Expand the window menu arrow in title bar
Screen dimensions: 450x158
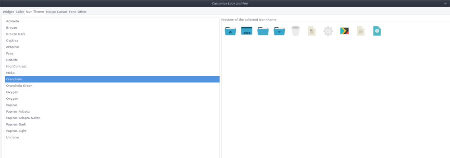click(445, 3)
